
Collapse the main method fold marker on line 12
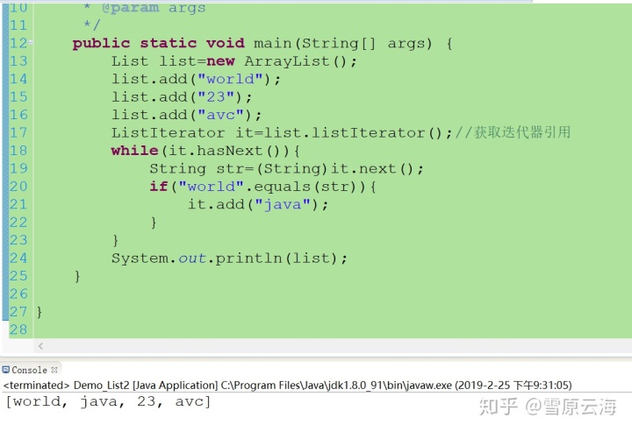pyautogui.click(x=31, y=42)
